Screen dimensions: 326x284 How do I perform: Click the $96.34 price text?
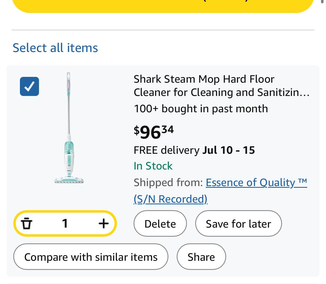coord(154,132)
